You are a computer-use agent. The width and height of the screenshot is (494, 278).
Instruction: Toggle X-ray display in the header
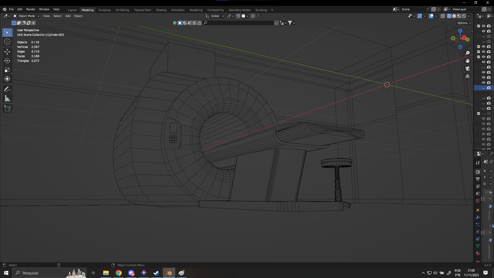click(443, 16)
